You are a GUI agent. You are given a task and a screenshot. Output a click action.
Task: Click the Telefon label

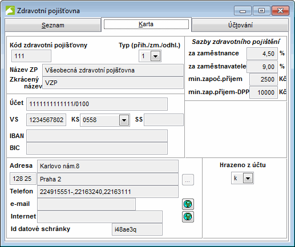pyautogui.click(x=21, y=191)
